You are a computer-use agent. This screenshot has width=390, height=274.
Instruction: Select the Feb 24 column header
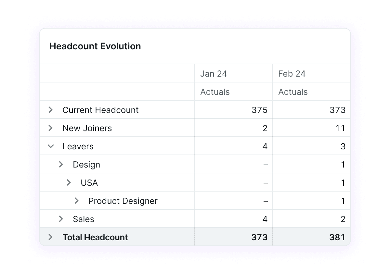coord(292,74)
